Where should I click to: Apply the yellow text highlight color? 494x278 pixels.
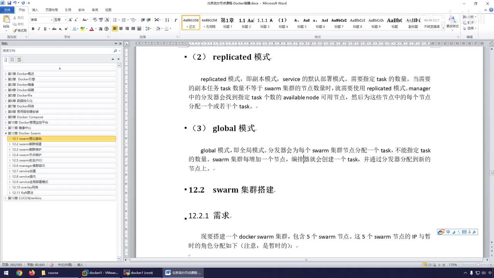coord(82,29)
